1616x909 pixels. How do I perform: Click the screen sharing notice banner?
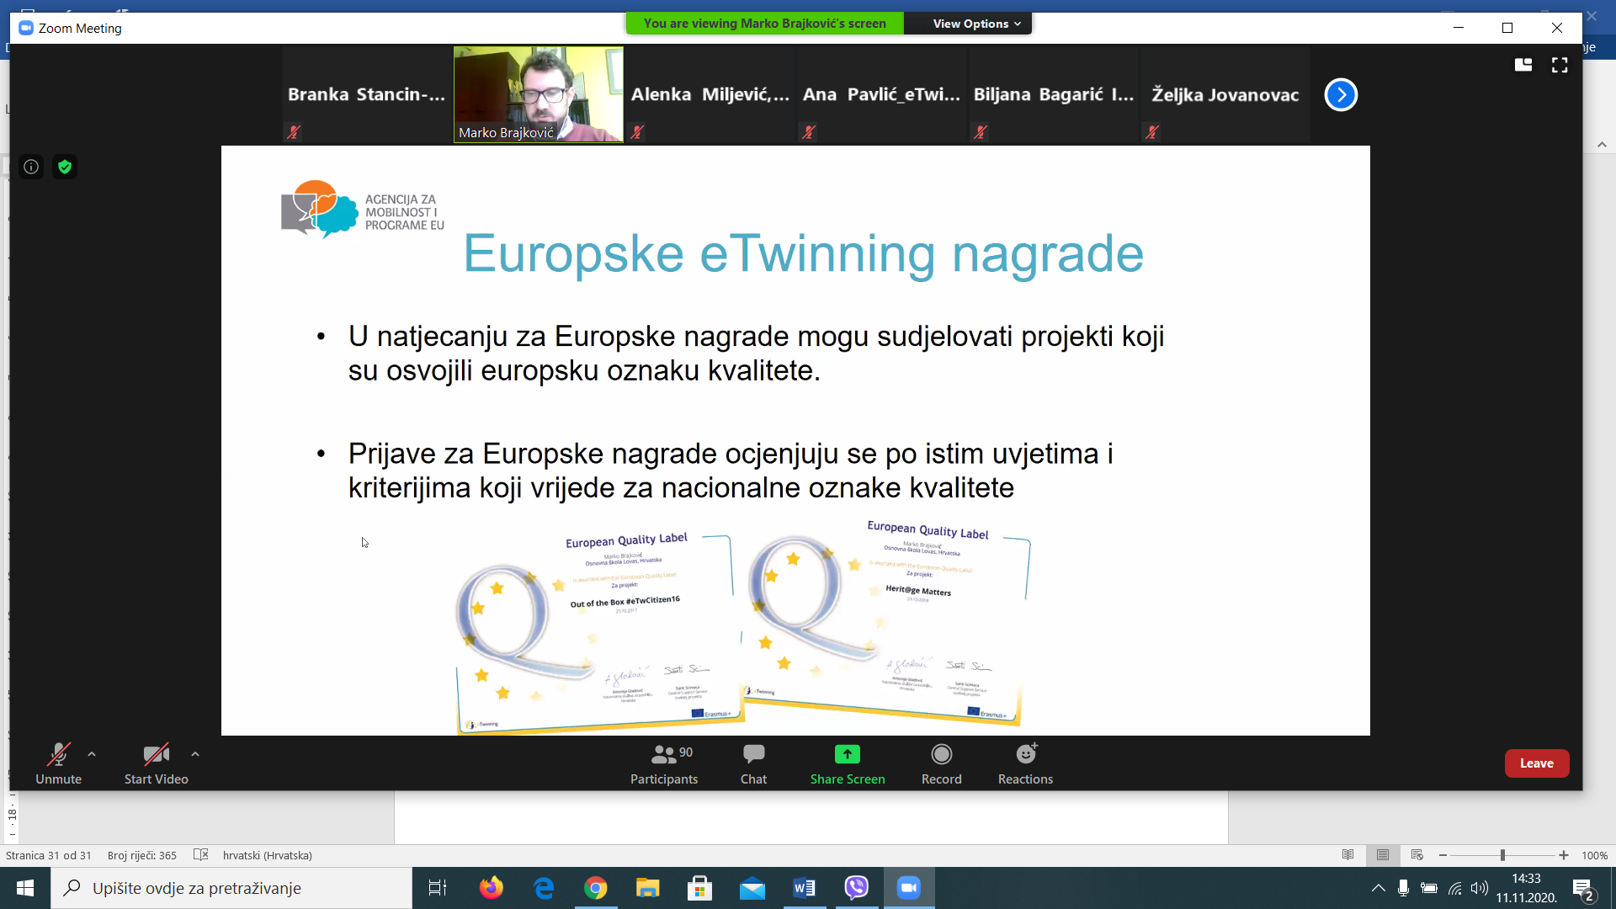point(764,24)
